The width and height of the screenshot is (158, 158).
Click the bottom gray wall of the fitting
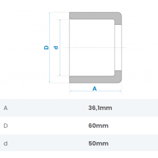[x=92, y=80]
